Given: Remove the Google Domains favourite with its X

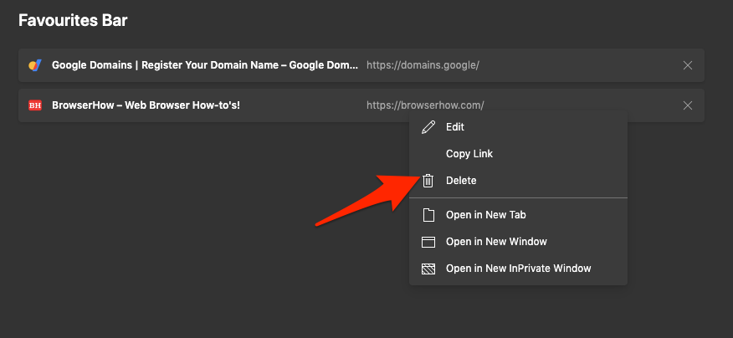Looking at the screenshot, I should (x=688, y=65).
